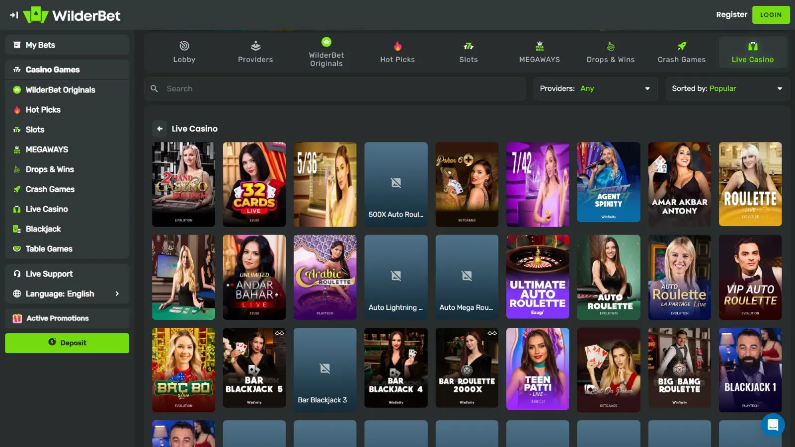Click the Register link

(731, 14)
